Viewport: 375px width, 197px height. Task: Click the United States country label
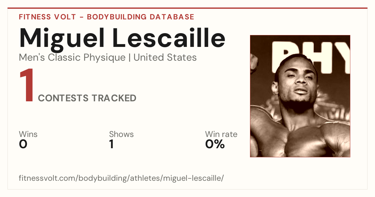tap(165, 58)
